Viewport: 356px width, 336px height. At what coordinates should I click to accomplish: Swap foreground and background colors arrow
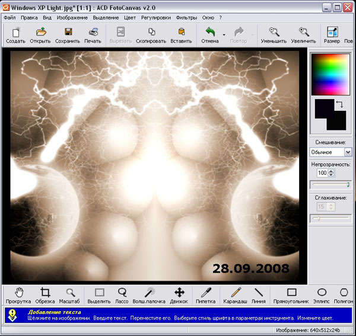pos(339,104)
